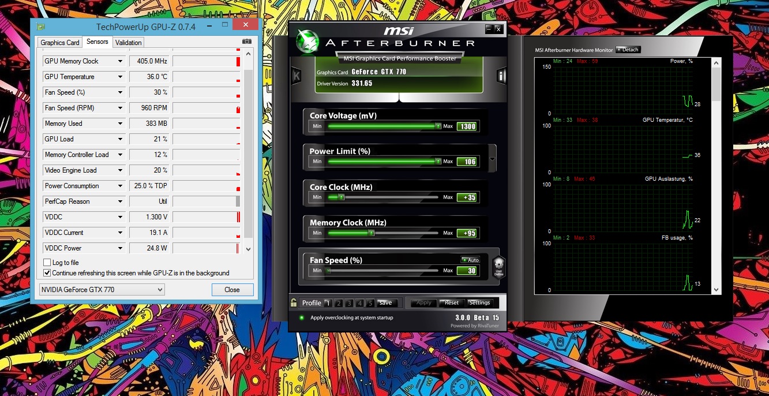The image size is (769, 396).
Task: Select Afterburner profile slot 4
Action: [x=360, y=302]
